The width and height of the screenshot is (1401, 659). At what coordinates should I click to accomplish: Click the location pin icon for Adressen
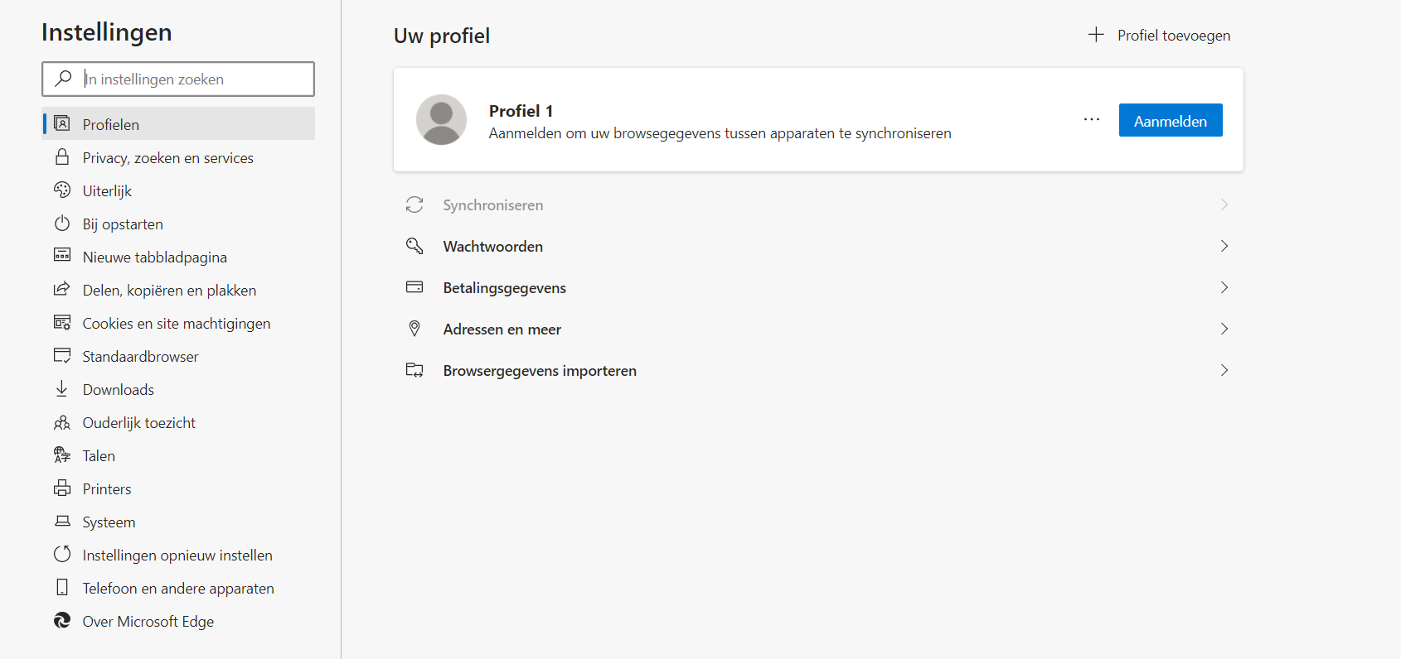pyautogui.click(x=414, y=329)
